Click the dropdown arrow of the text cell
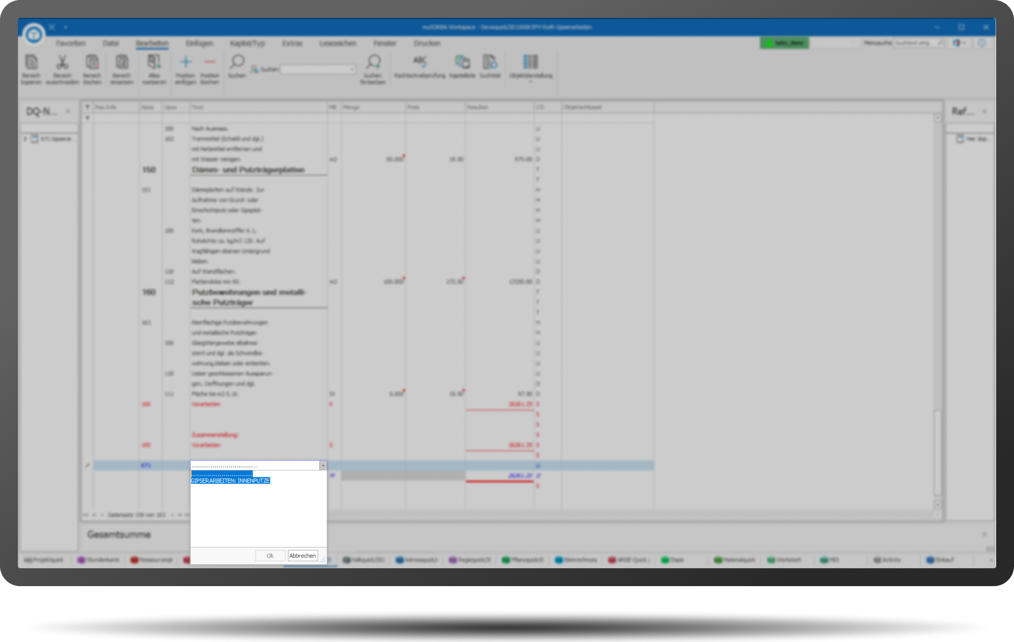Viewport: 1014px width, 642px height. coord(323,465)
